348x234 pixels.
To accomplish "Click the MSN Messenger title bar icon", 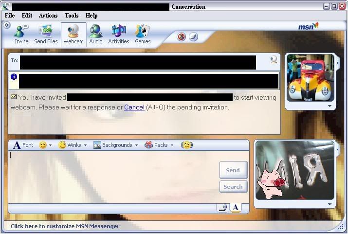I will (x=6, y=6).
